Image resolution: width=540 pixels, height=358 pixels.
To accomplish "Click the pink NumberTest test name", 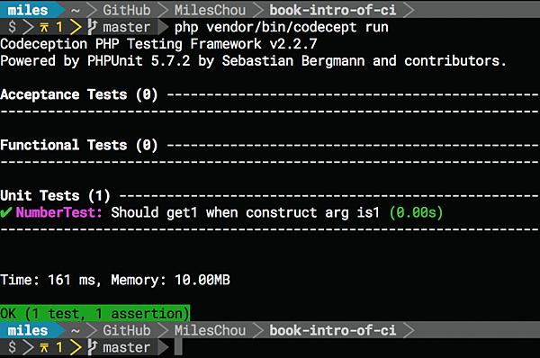I will pos(58,212).
